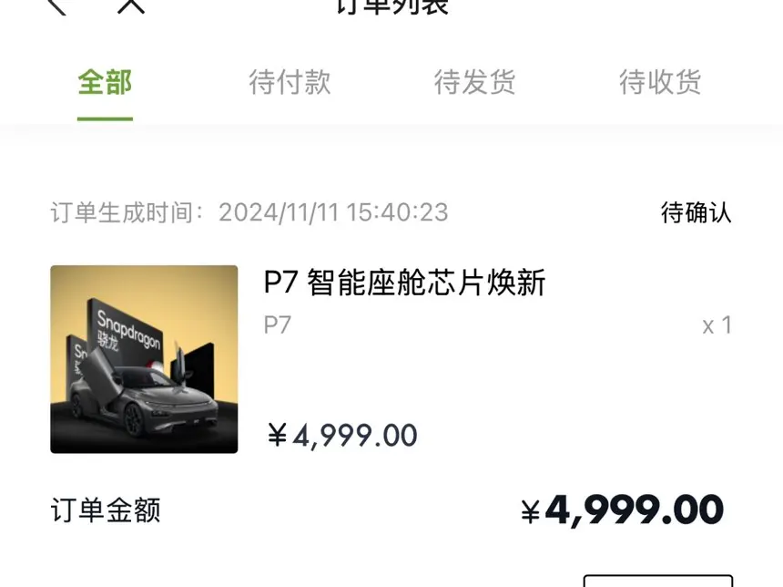The height and width of the screenshot is (587, 783).
Task: Show the 待收货 orders tab
Action: click(660, 82)
